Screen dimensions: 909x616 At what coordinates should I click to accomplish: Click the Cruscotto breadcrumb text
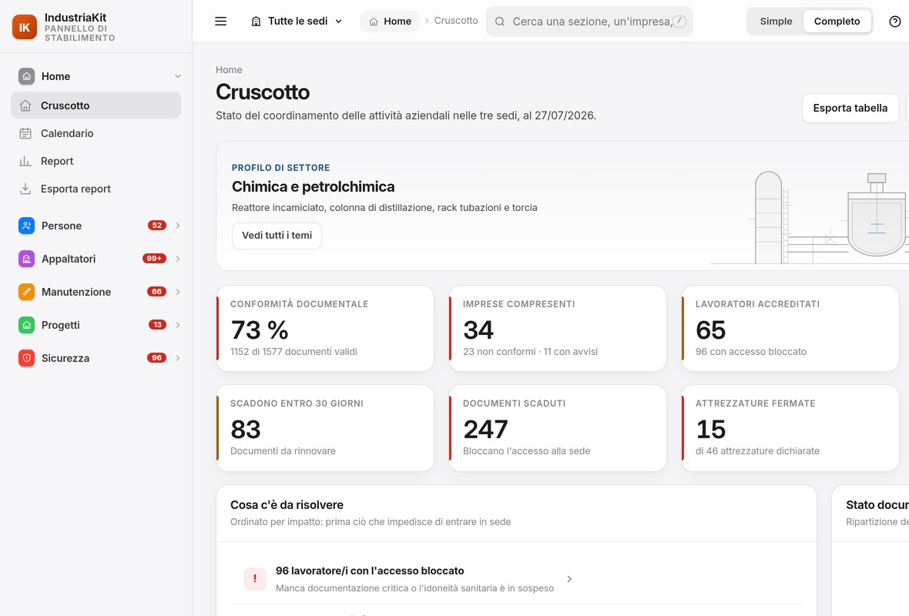(456, 21)
